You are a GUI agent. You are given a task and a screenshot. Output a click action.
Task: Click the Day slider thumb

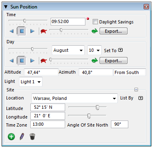[x=32, y=49]
